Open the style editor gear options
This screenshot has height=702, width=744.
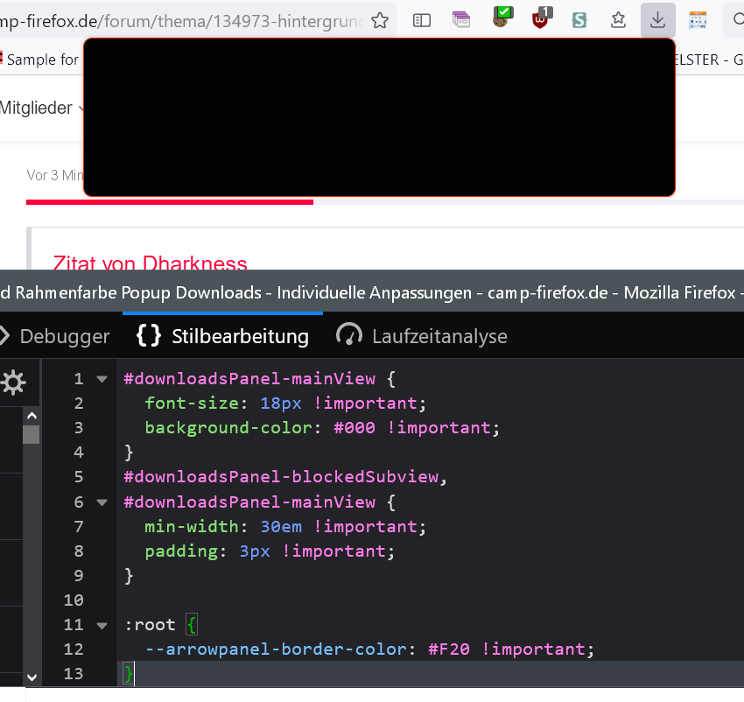coord(13,383)
